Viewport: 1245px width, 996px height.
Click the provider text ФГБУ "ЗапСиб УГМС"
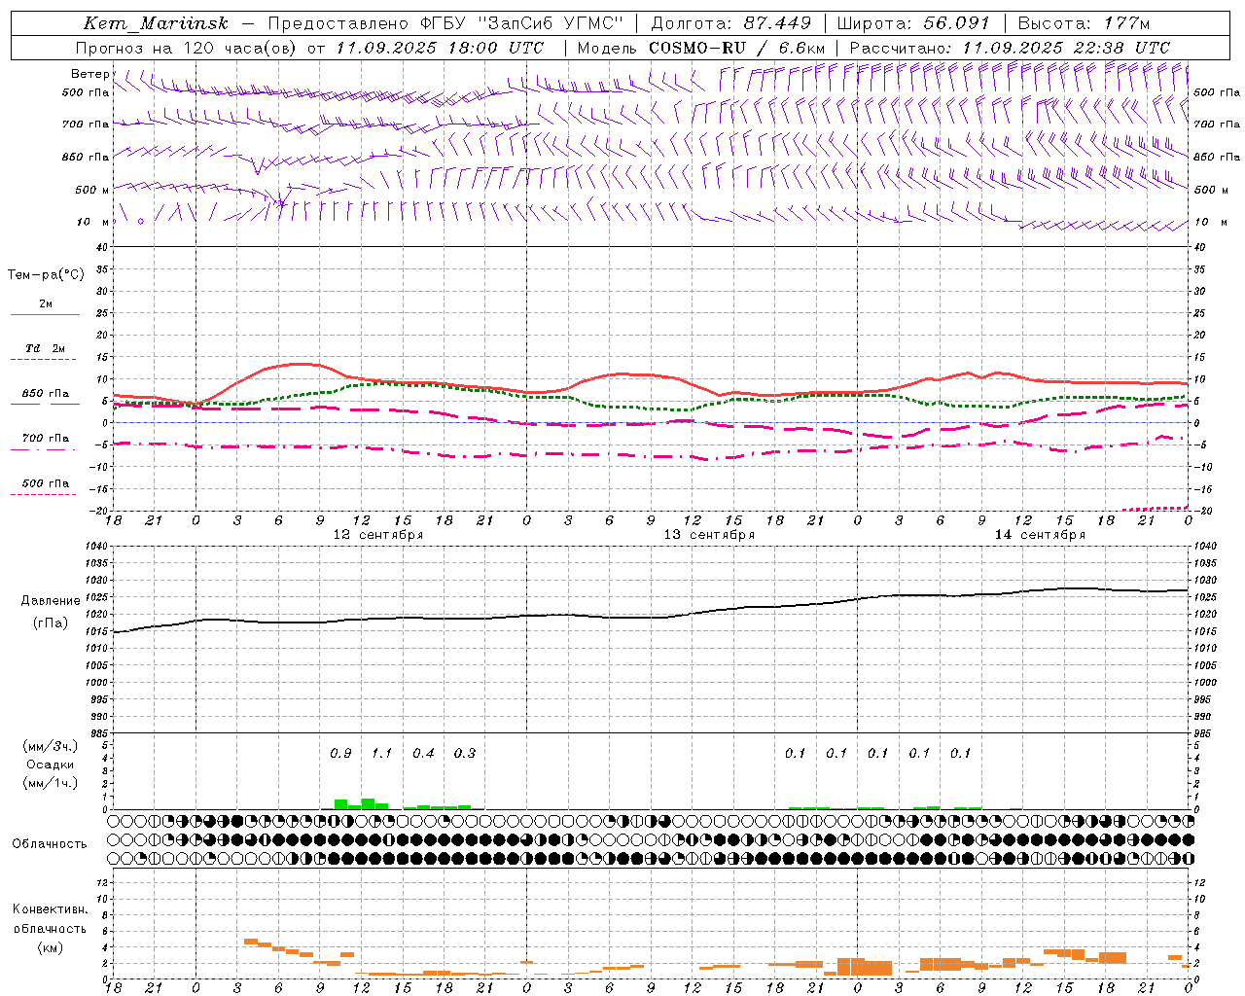tap(521, 23)
